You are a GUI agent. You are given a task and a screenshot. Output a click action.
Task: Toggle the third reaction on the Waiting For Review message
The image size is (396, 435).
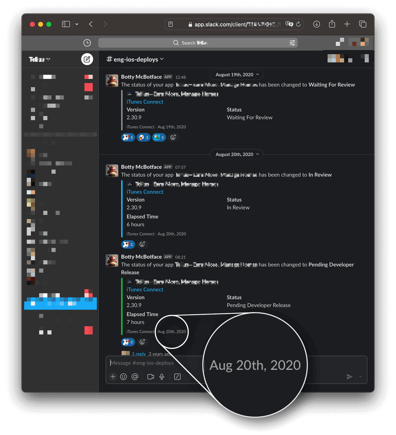[159, 137]
